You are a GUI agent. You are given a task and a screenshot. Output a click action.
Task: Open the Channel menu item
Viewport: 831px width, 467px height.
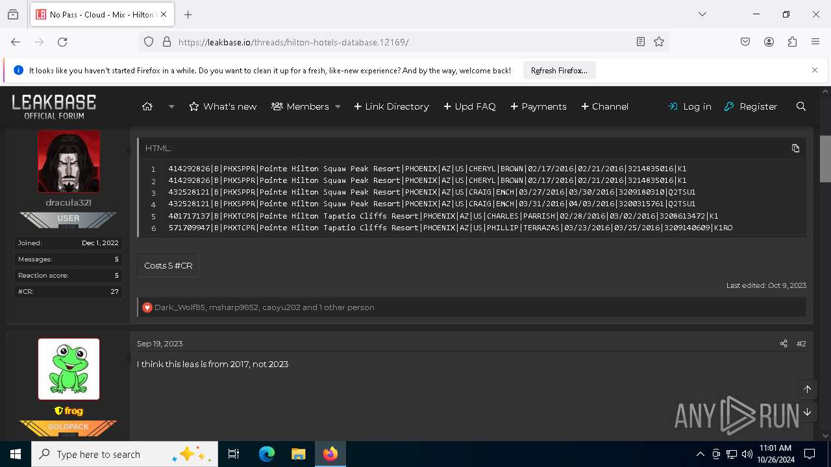click(604, 106)
